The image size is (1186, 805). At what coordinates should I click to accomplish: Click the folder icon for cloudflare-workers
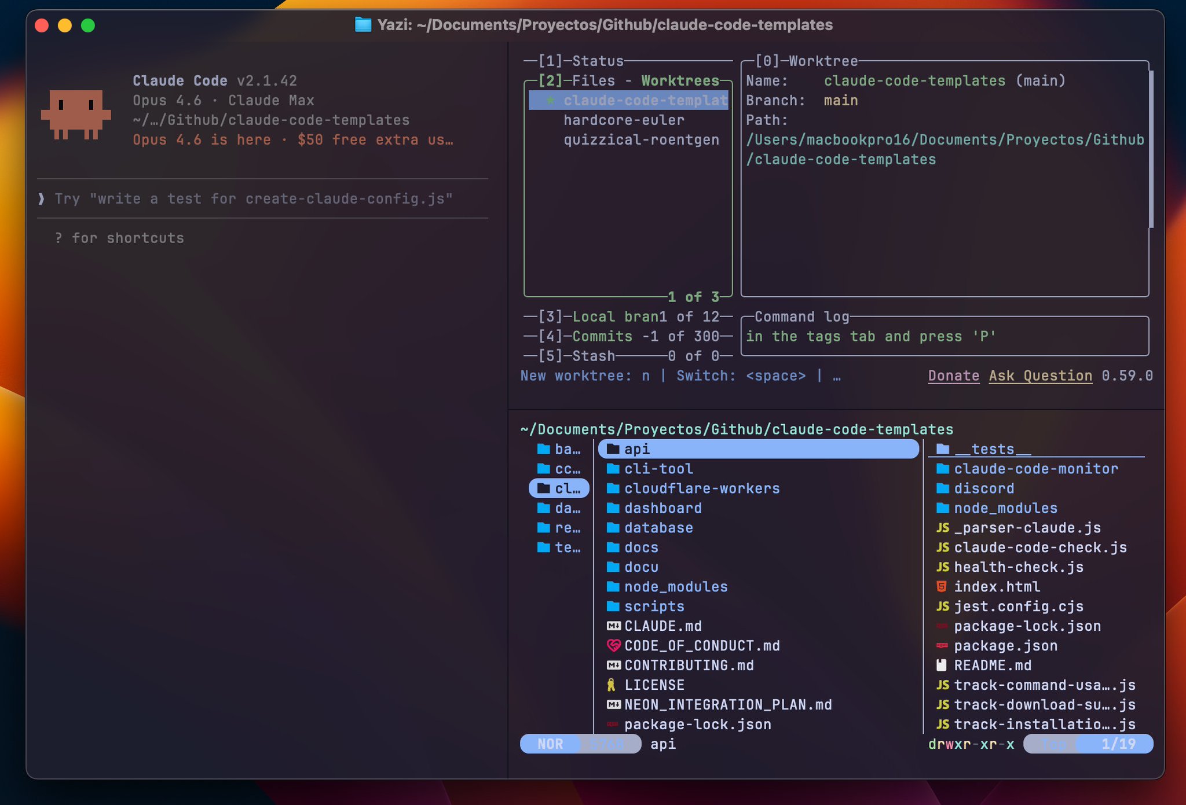(x=613, y=488)
